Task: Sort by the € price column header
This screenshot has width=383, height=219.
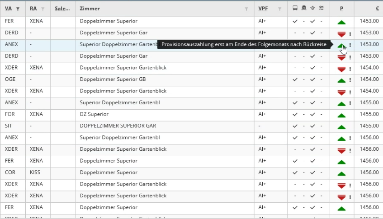Action: [377, 9]
